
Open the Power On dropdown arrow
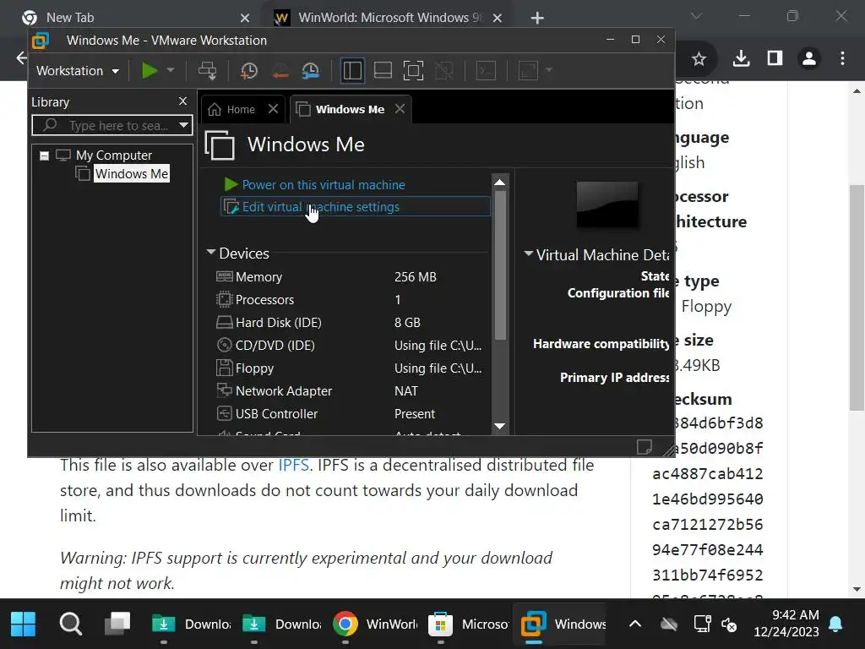click(171, 70)
